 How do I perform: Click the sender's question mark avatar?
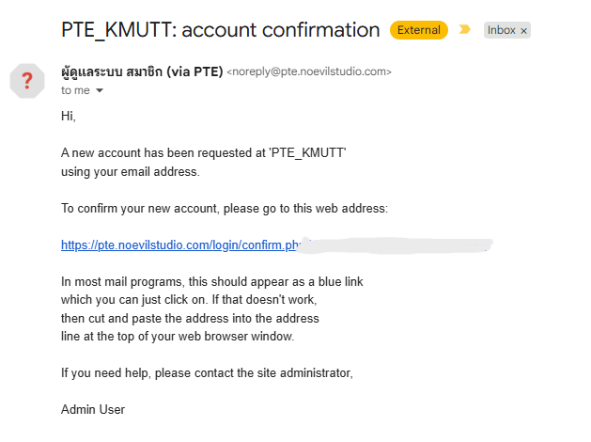click(27, 80)
